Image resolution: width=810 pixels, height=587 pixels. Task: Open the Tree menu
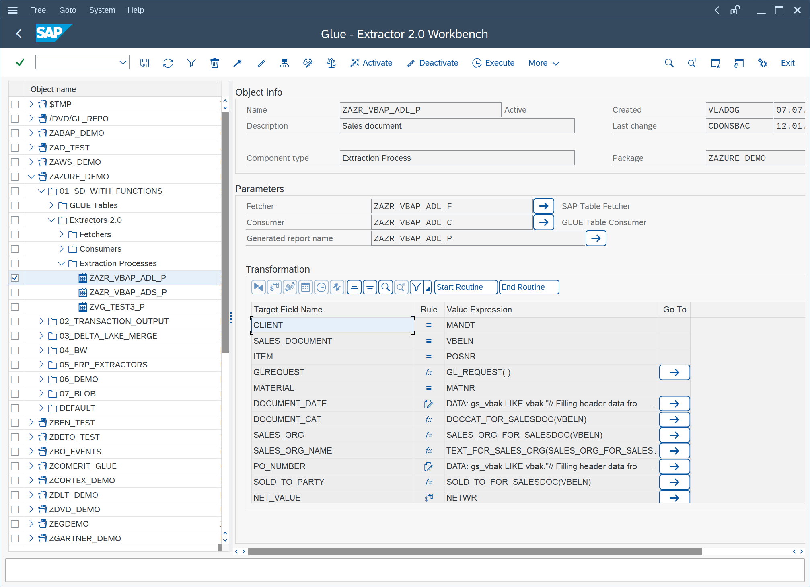38,10
